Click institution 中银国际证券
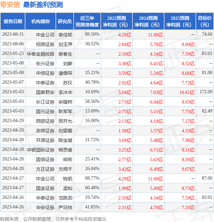Viewport: 214px width, 222px height. pyautogui.click(x=41, y=150)
